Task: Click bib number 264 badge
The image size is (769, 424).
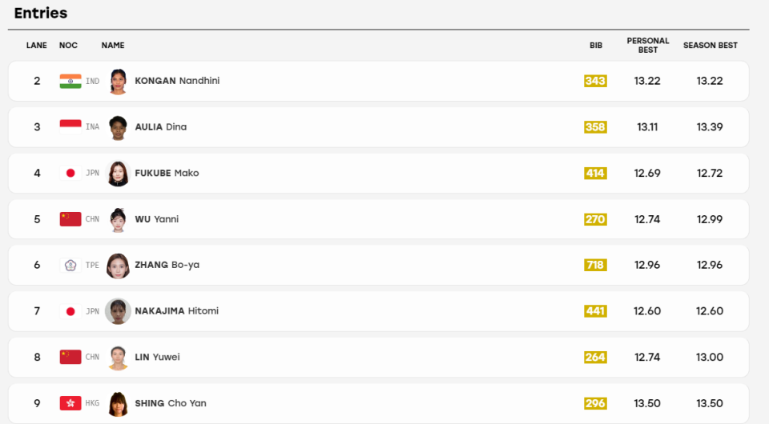Action: [x=595, y=357]
